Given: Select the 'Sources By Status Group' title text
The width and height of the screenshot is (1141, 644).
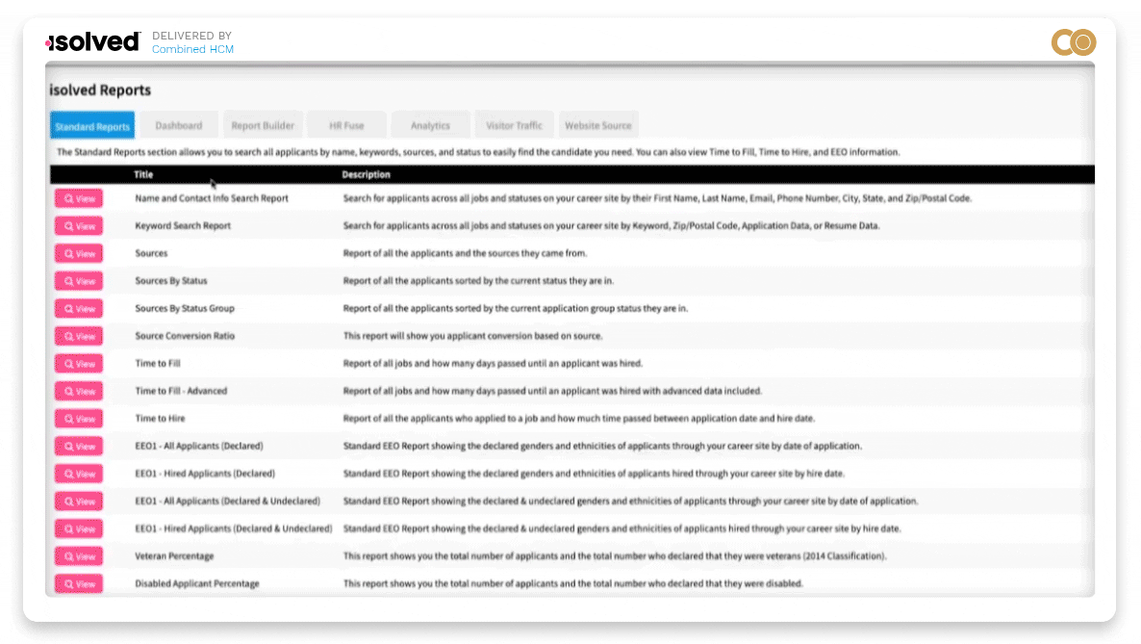Looking at the screenshot, I should pos(185,308).
